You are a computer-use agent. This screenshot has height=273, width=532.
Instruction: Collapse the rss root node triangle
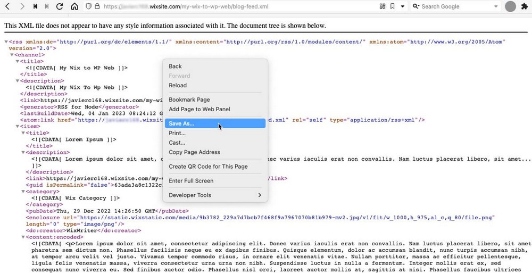(6, 42)
